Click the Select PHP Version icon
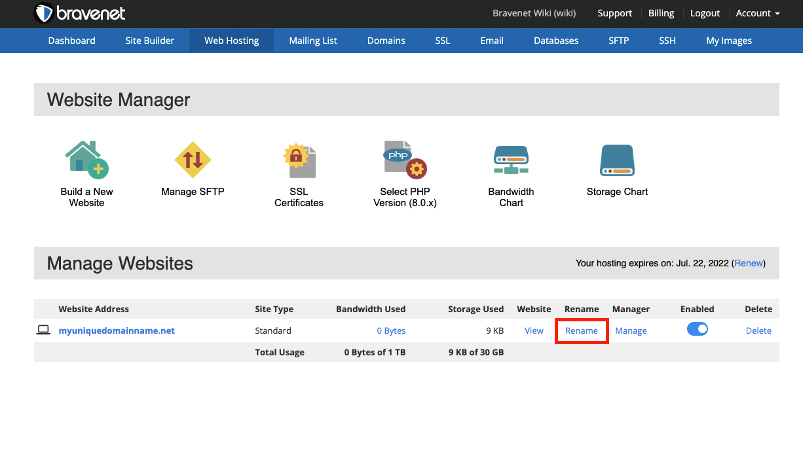Screen dimensions: 803x462 coord(405,160)
